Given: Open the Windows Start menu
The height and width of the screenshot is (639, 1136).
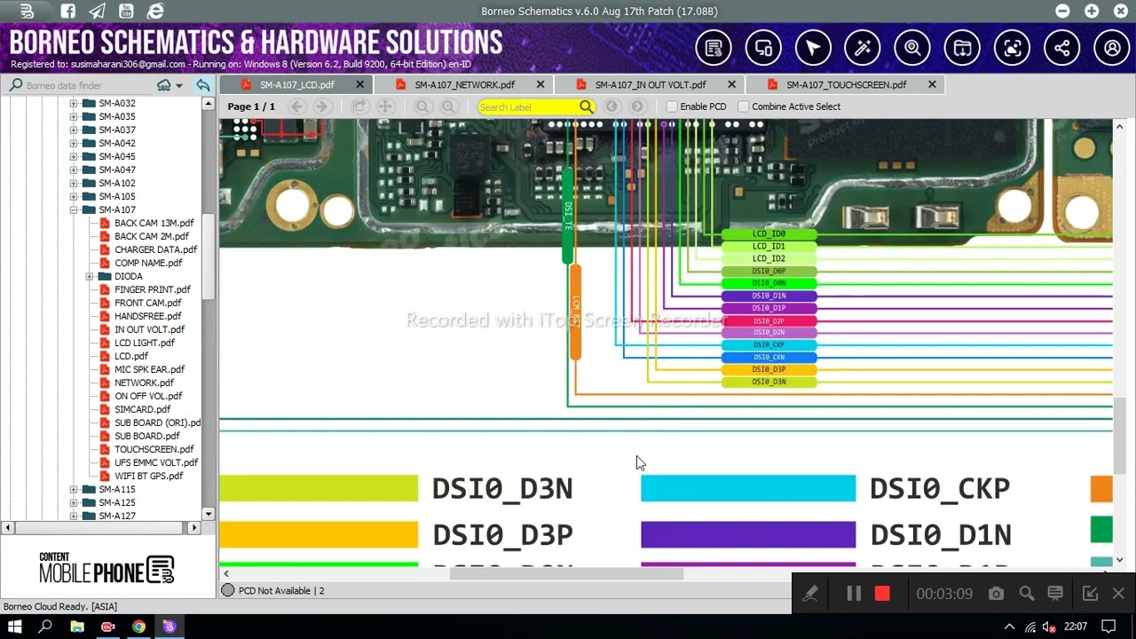Looking at the screenshot, I should tap(15, 627).
